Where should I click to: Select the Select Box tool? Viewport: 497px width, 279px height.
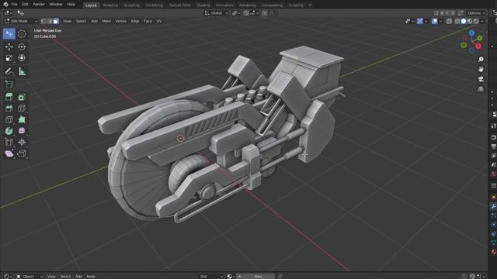coord(9,33)
